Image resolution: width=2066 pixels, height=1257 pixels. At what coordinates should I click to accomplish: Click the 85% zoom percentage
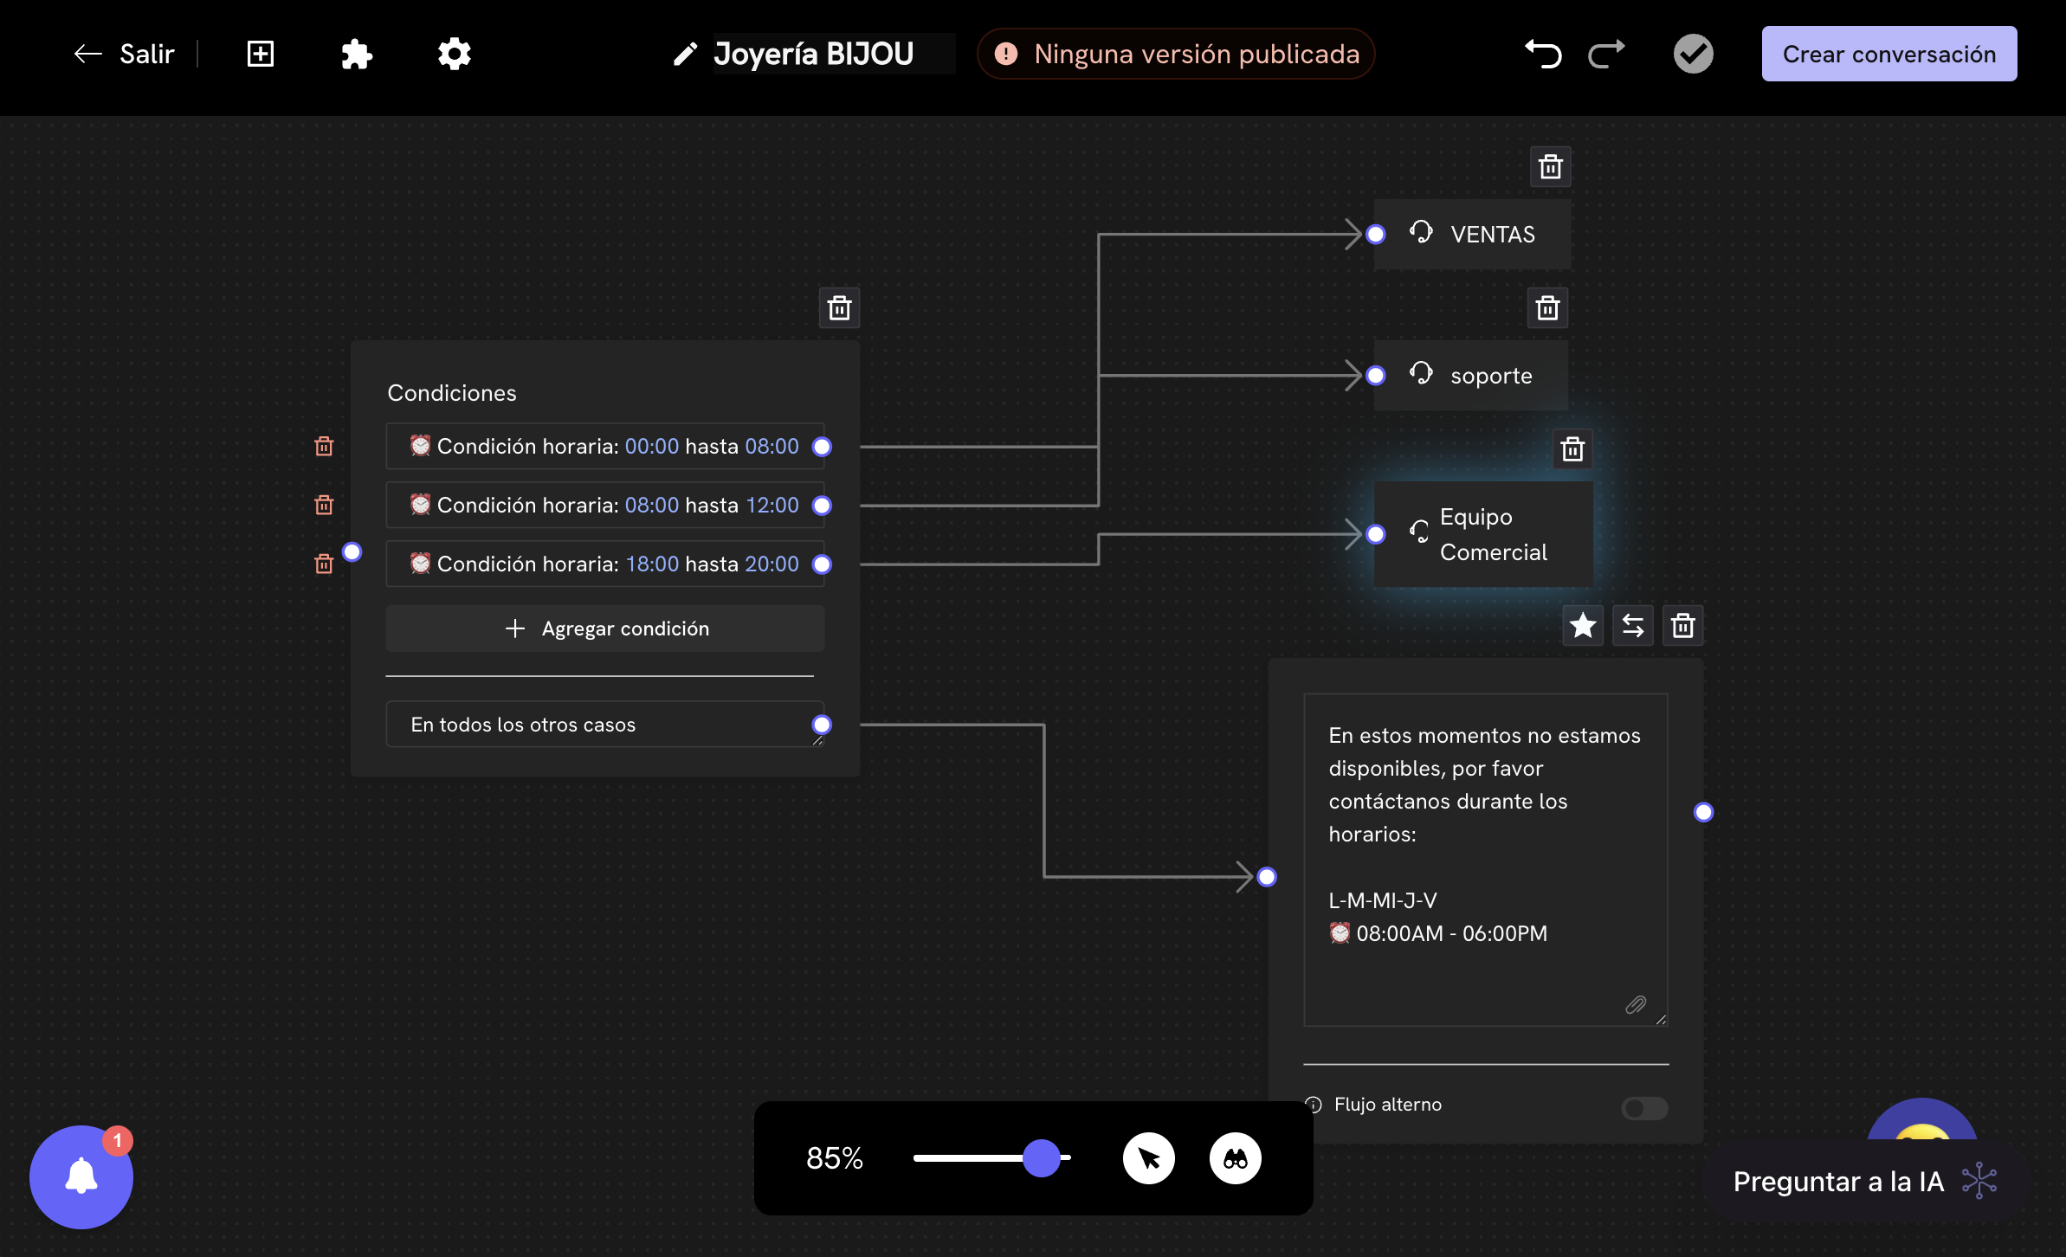834,1158
